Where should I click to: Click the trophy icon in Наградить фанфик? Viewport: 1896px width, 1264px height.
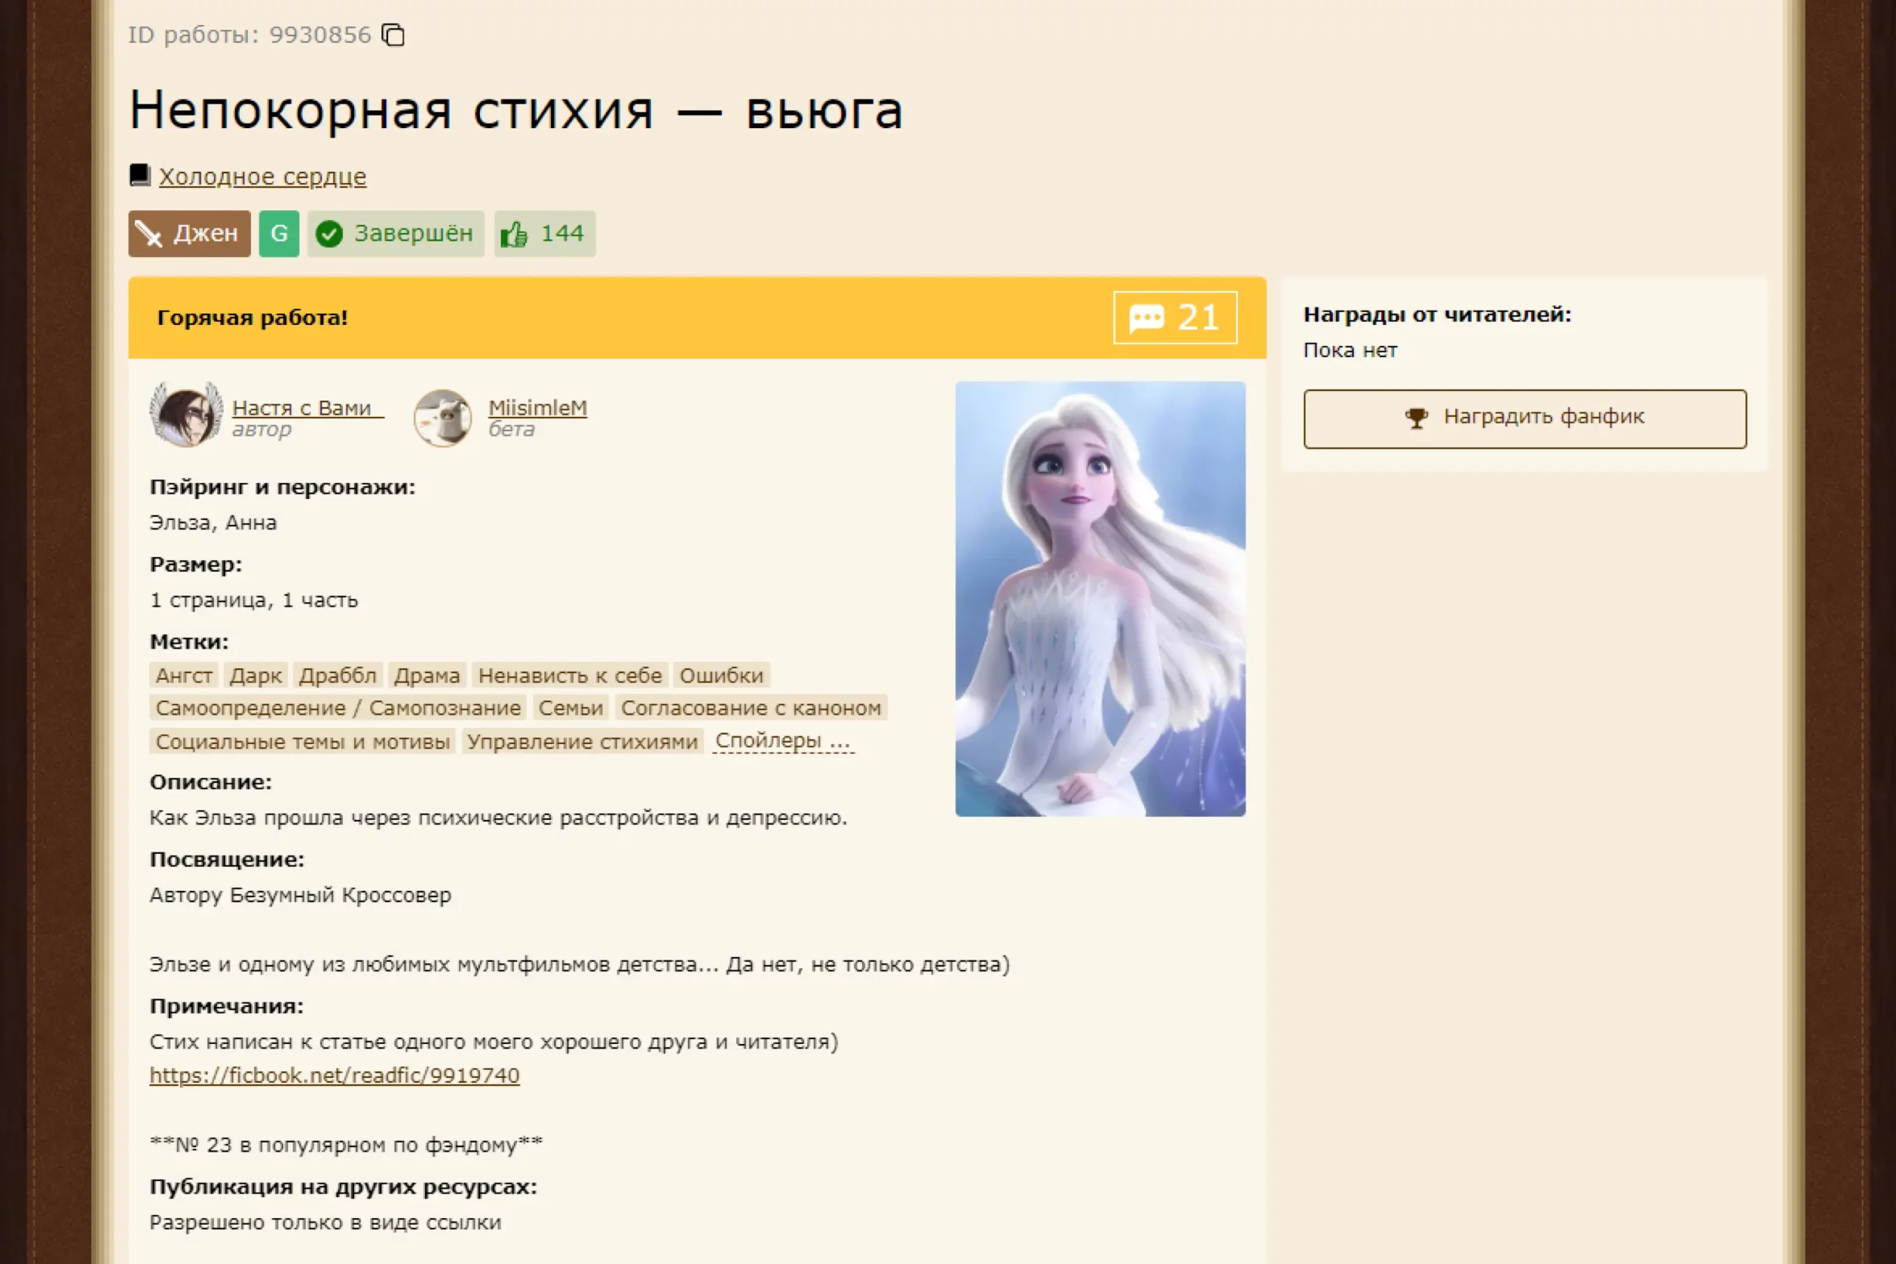[1415, 418]
